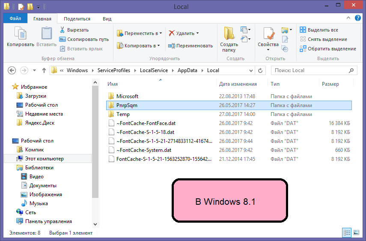The height and width of the screenshot is (241, 366).
Task: Click Rename (Переименовать) button
Action: coord(190,46)
